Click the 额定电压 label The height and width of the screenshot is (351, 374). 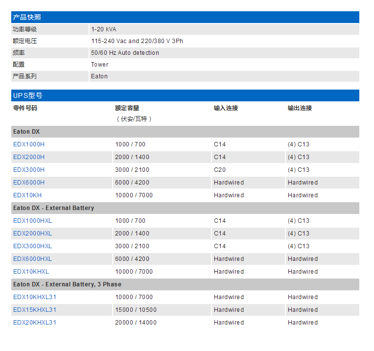pos(25,41)
